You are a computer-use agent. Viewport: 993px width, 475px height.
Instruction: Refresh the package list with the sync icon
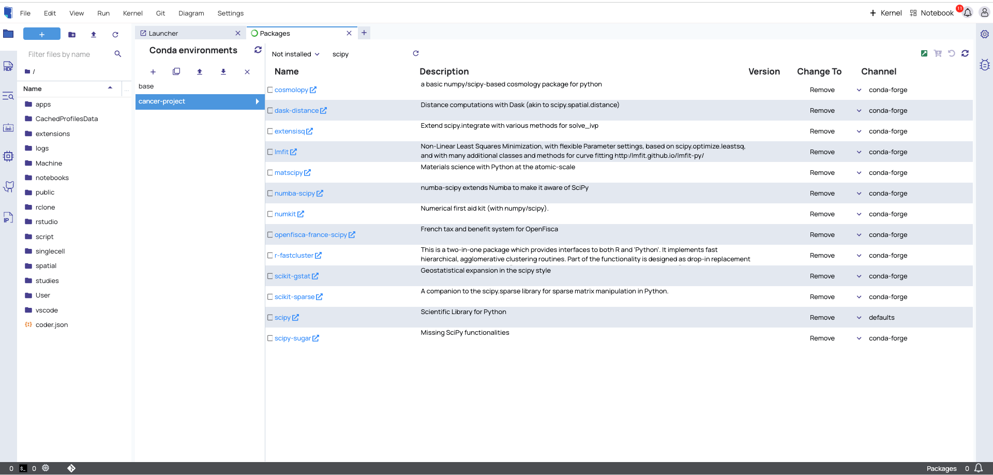(x=965, y=53)
